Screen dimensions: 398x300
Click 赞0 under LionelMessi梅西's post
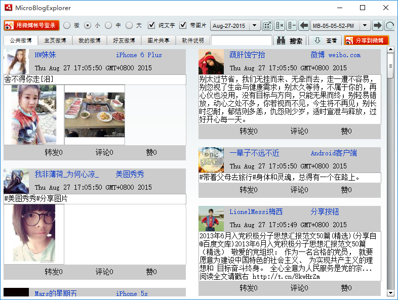coord(346,288)
